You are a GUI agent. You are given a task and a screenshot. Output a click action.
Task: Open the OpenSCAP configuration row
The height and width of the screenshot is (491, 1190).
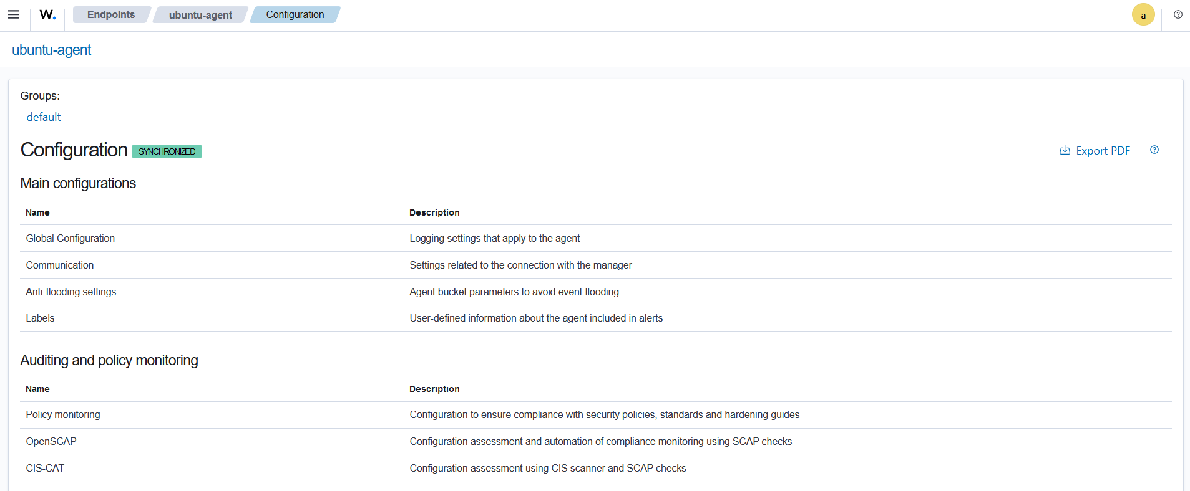click(51, 442)
